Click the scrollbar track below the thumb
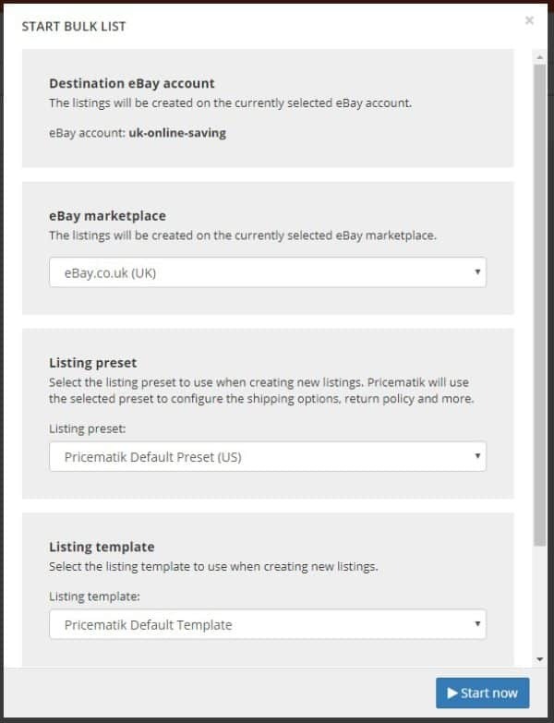 (540, 600)
